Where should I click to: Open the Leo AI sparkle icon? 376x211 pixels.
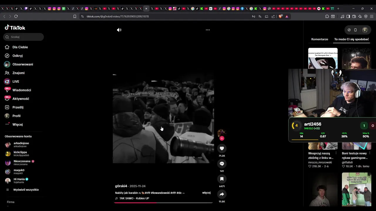coord(360,16)
